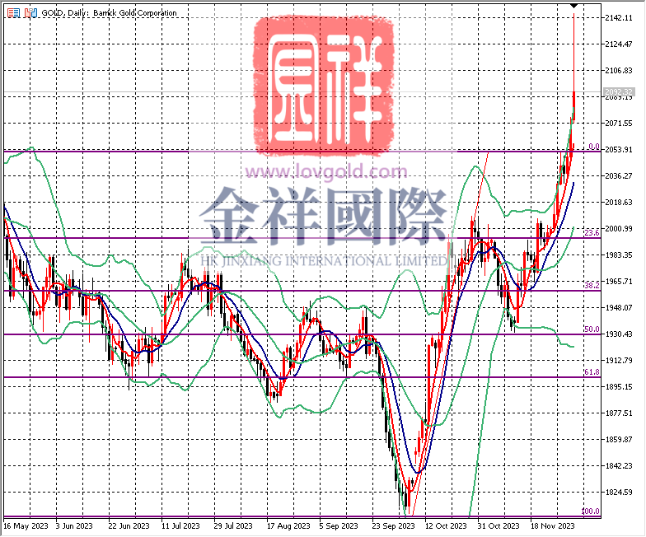
Task: Click price scale value 2124.47
Action: (x=618, y=44)
